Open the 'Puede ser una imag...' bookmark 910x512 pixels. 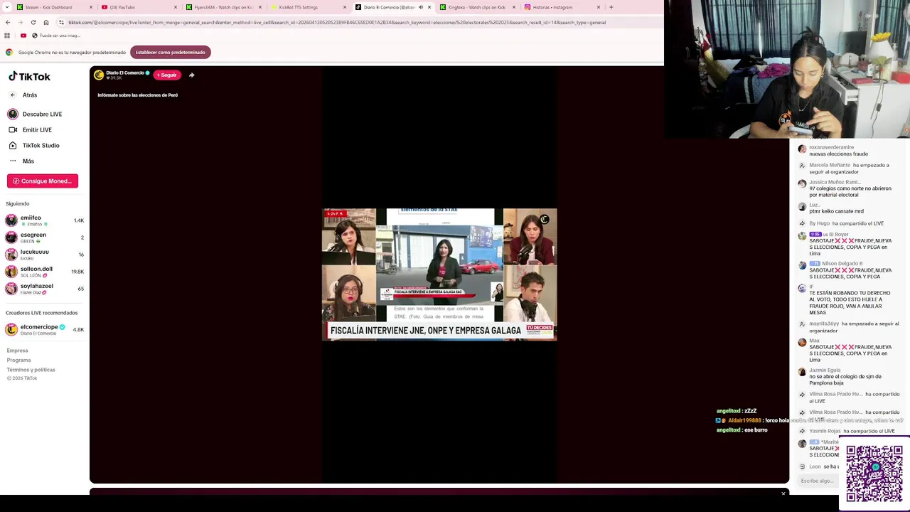(56, 36)
